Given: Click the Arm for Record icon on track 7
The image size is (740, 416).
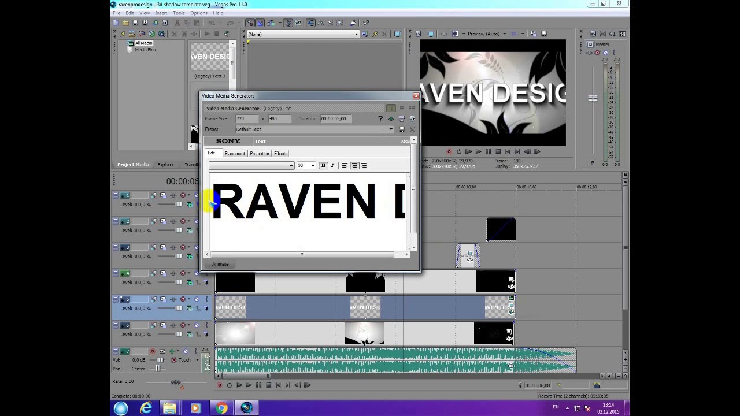Looking at the screenshot, I should (153, 351).
